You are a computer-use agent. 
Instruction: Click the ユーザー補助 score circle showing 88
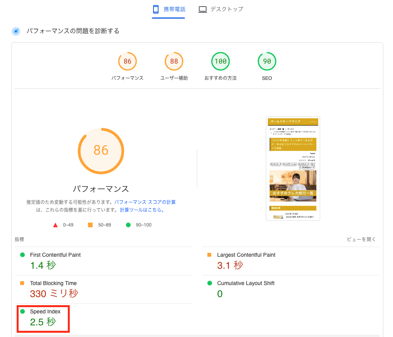pyautogui.click(x=174, y=61)
